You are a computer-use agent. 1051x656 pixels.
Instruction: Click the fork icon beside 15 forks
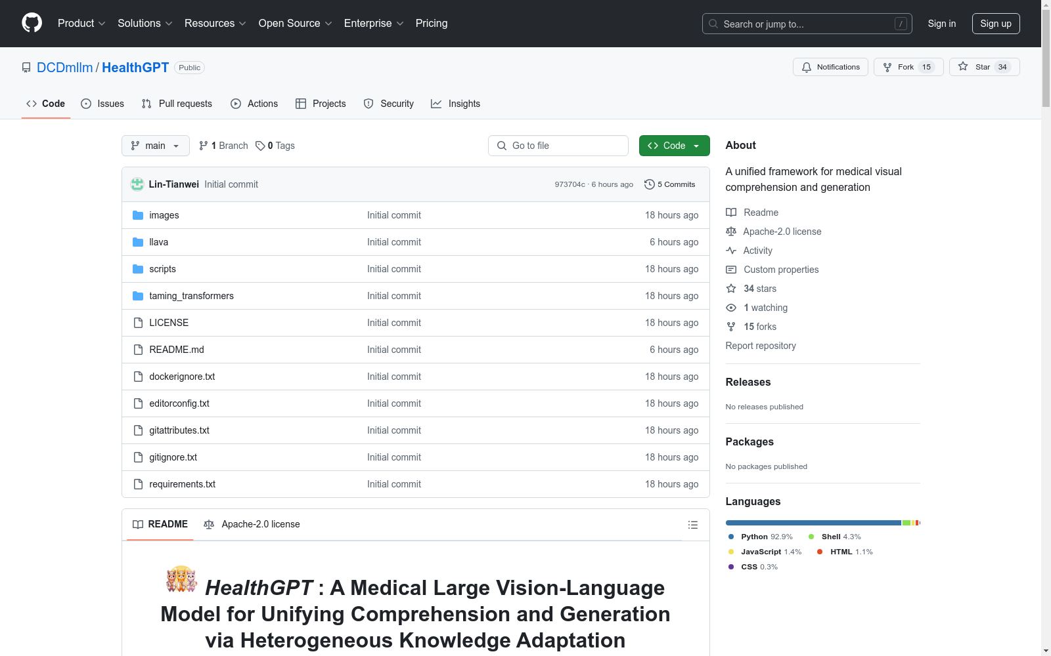[x=731, y=327]
